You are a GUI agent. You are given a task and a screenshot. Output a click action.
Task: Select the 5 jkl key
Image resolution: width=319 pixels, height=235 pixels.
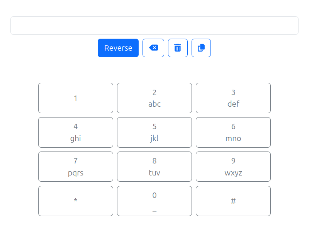click(x=154, y=132)
